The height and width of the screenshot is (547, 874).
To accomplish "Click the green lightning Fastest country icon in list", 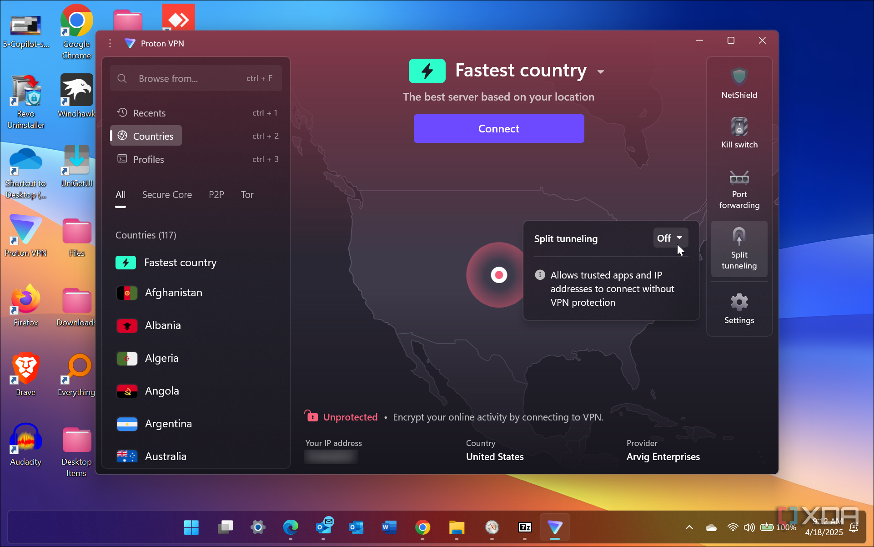I will coord(126,263).
